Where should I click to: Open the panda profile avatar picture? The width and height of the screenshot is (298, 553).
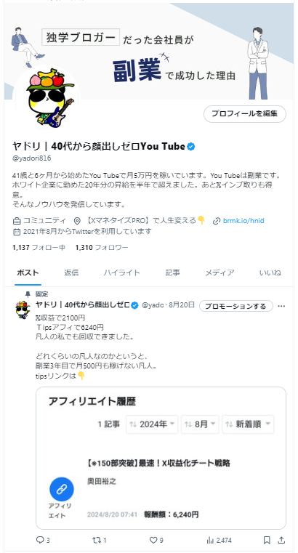[x=47, y=98]
